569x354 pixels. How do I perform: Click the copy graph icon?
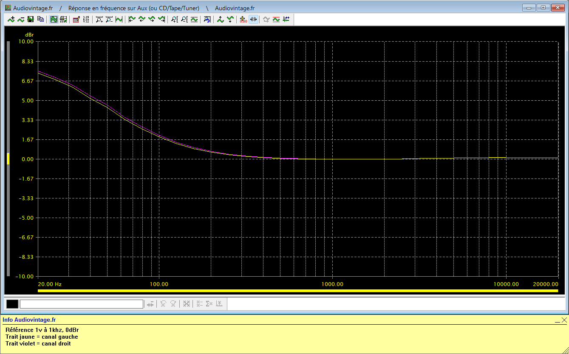coord(40,19)
